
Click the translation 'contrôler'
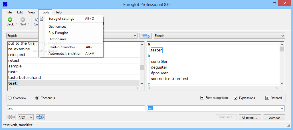[159, 61]
